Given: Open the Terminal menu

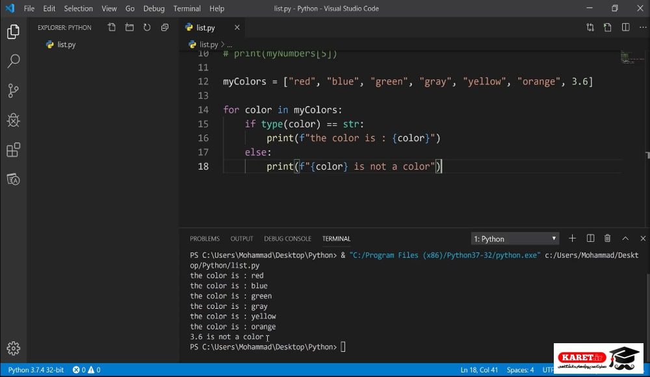Looking at the screenshot, I should 187,8.
